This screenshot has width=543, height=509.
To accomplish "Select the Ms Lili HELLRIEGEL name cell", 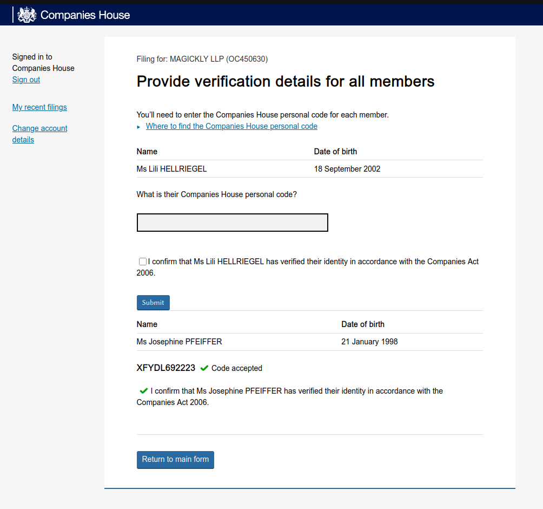I will pyautogui.click(x=171, y=169).
